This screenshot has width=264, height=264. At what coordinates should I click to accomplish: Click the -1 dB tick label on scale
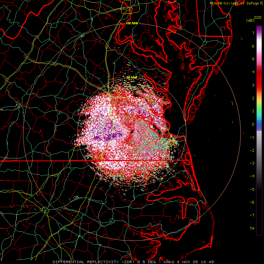pyautogui.click(x=252, y=137)
